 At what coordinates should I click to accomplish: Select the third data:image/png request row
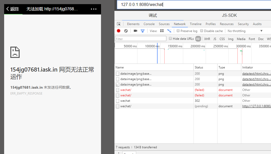(193, 84)
